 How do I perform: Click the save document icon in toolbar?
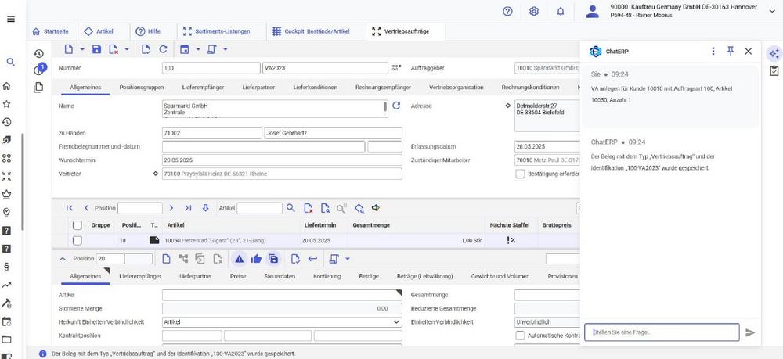96,49
